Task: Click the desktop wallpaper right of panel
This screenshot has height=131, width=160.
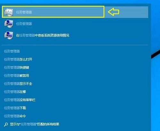Action: point(156,86)
